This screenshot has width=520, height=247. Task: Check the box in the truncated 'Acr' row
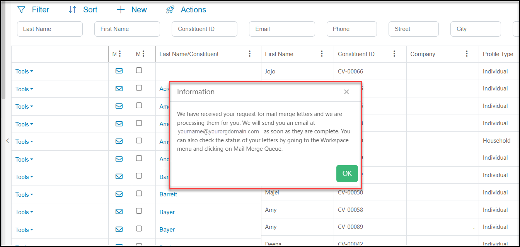pos(139,88)
